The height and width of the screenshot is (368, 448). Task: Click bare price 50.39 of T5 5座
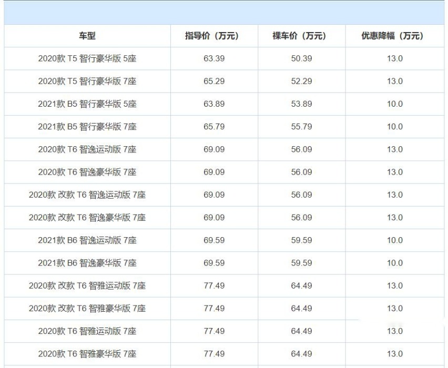click(301, 58)
